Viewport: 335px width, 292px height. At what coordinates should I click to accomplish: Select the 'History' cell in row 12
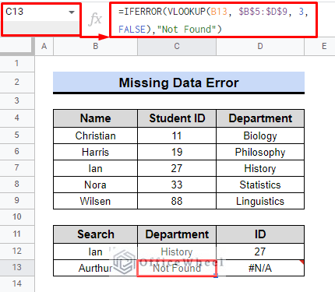[177, 252]
